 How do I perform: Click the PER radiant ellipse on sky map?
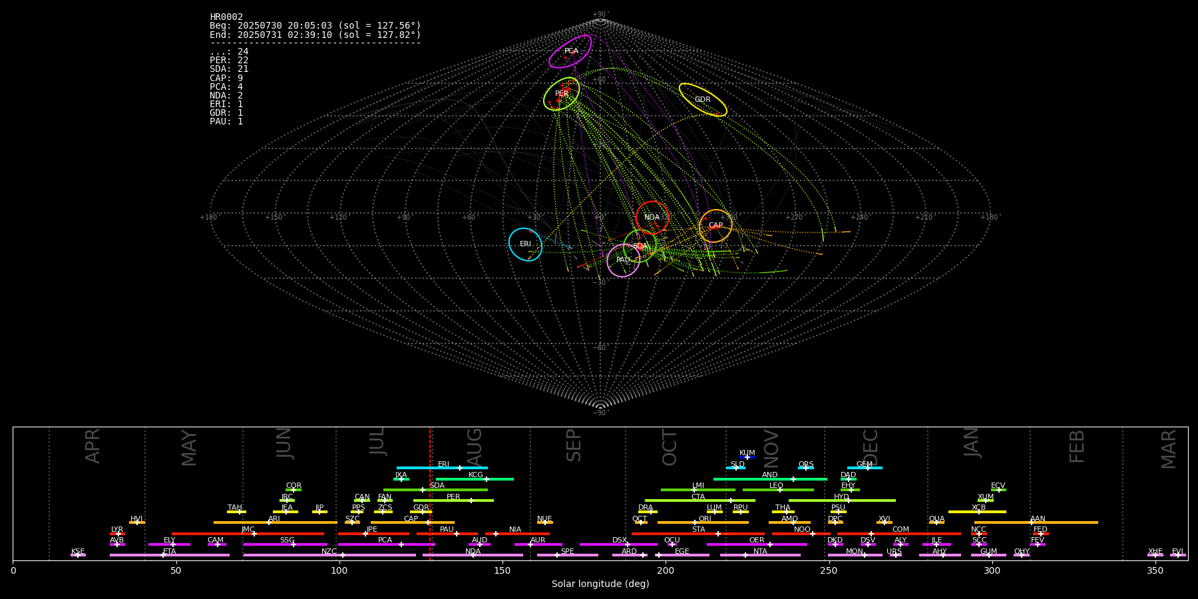562,94
